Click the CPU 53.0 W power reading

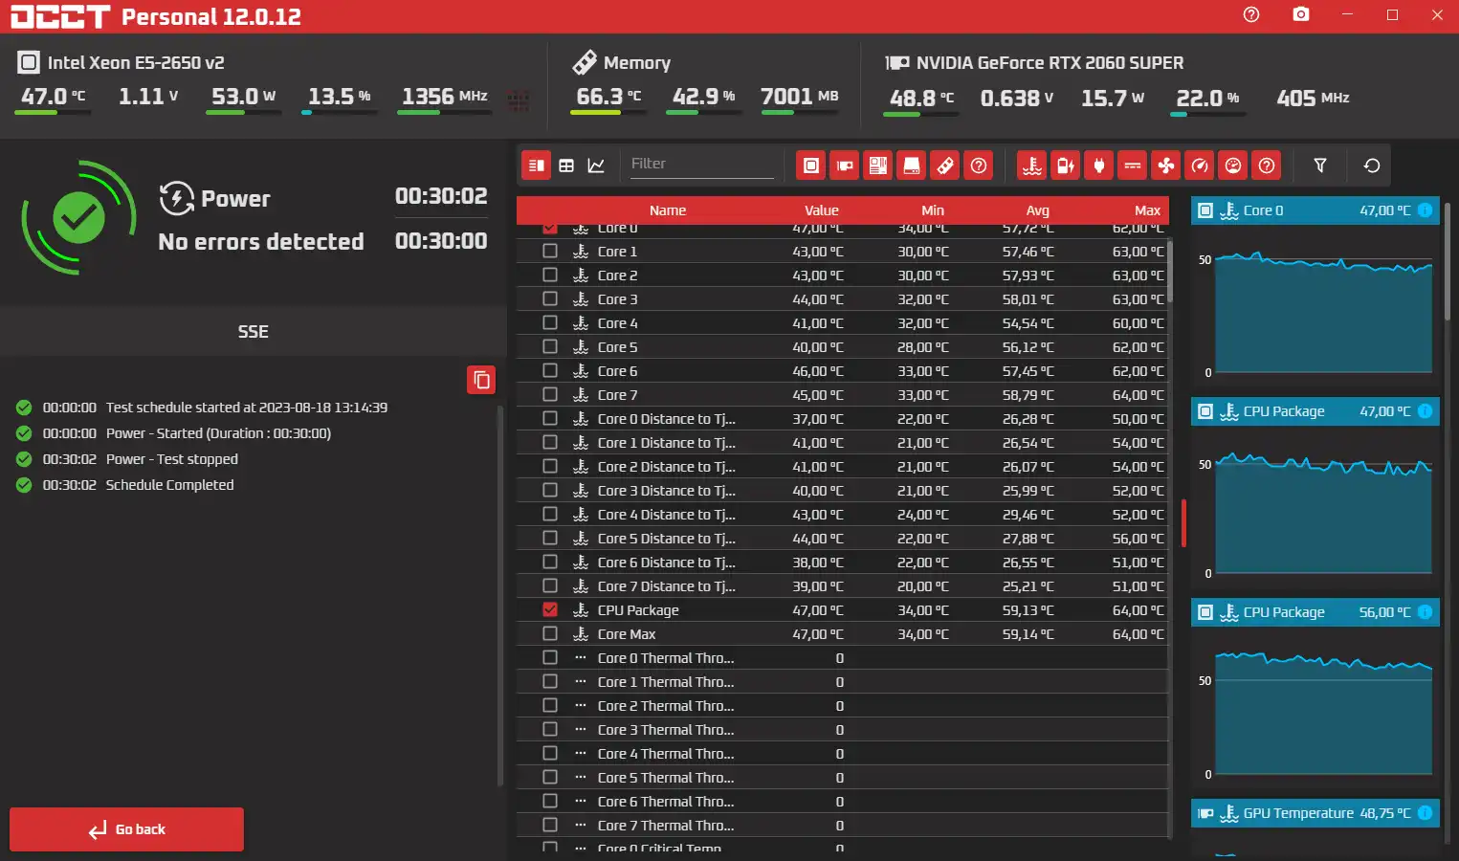(x=243, y=97)
